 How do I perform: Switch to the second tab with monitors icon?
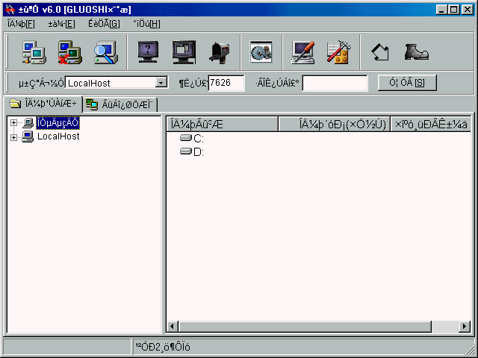coord(119,104)
